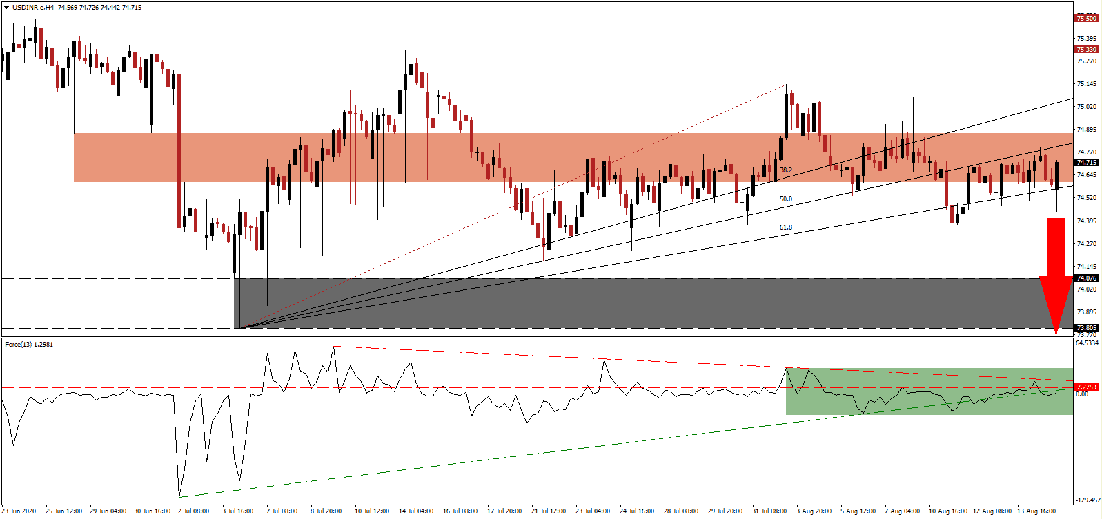This screenshot has height=519, width=1102.
Task: Select the 61.8 Fibonacci fan label
Action: pos(785,227)
